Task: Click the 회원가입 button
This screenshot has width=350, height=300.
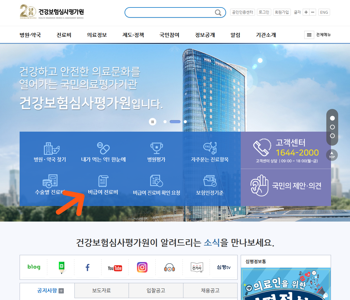Action: click(x=282, y=12)
